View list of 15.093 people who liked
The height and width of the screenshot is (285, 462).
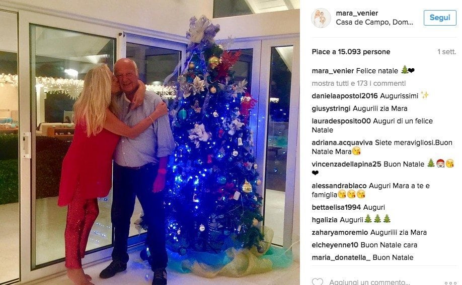click(x=351, y=52)
